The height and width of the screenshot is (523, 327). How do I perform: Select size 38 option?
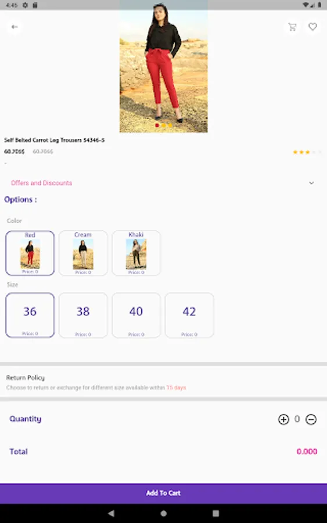pos(83,315)
